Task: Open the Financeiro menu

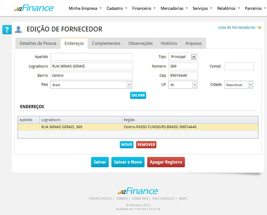Action: pyautogui.click(x=143, y=8)
